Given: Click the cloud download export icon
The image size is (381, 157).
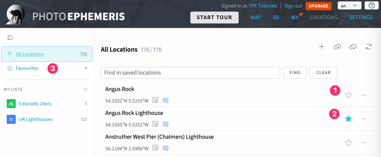Looking at the screenshot, I should [353, 47].
